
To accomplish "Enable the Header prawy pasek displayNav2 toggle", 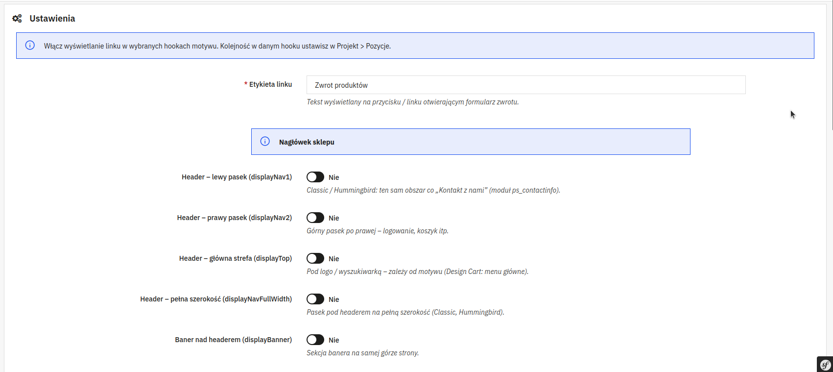I will 315,218.
